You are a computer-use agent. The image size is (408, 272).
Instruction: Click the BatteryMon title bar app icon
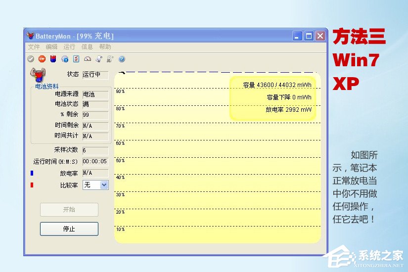tap(30, 36)
